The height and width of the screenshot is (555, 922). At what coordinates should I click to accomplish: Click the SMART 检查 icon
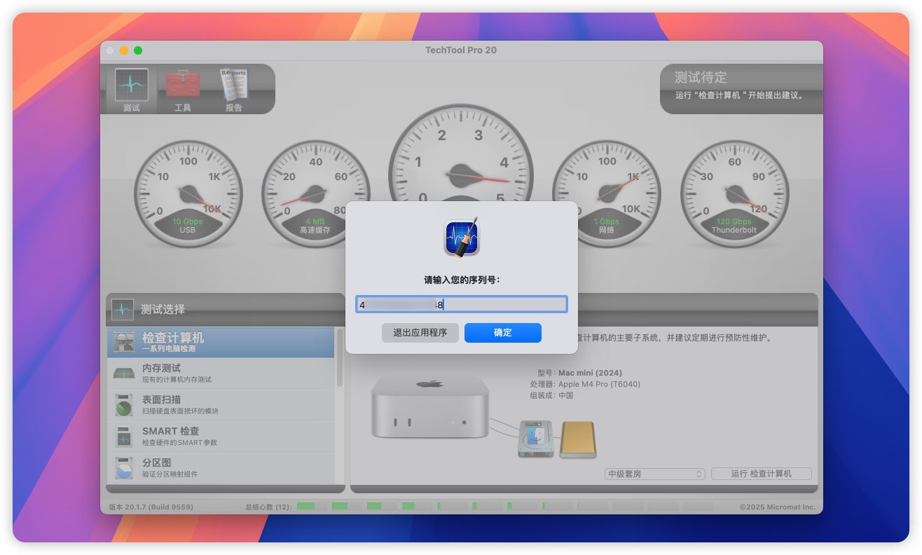[x=124, y=437]
